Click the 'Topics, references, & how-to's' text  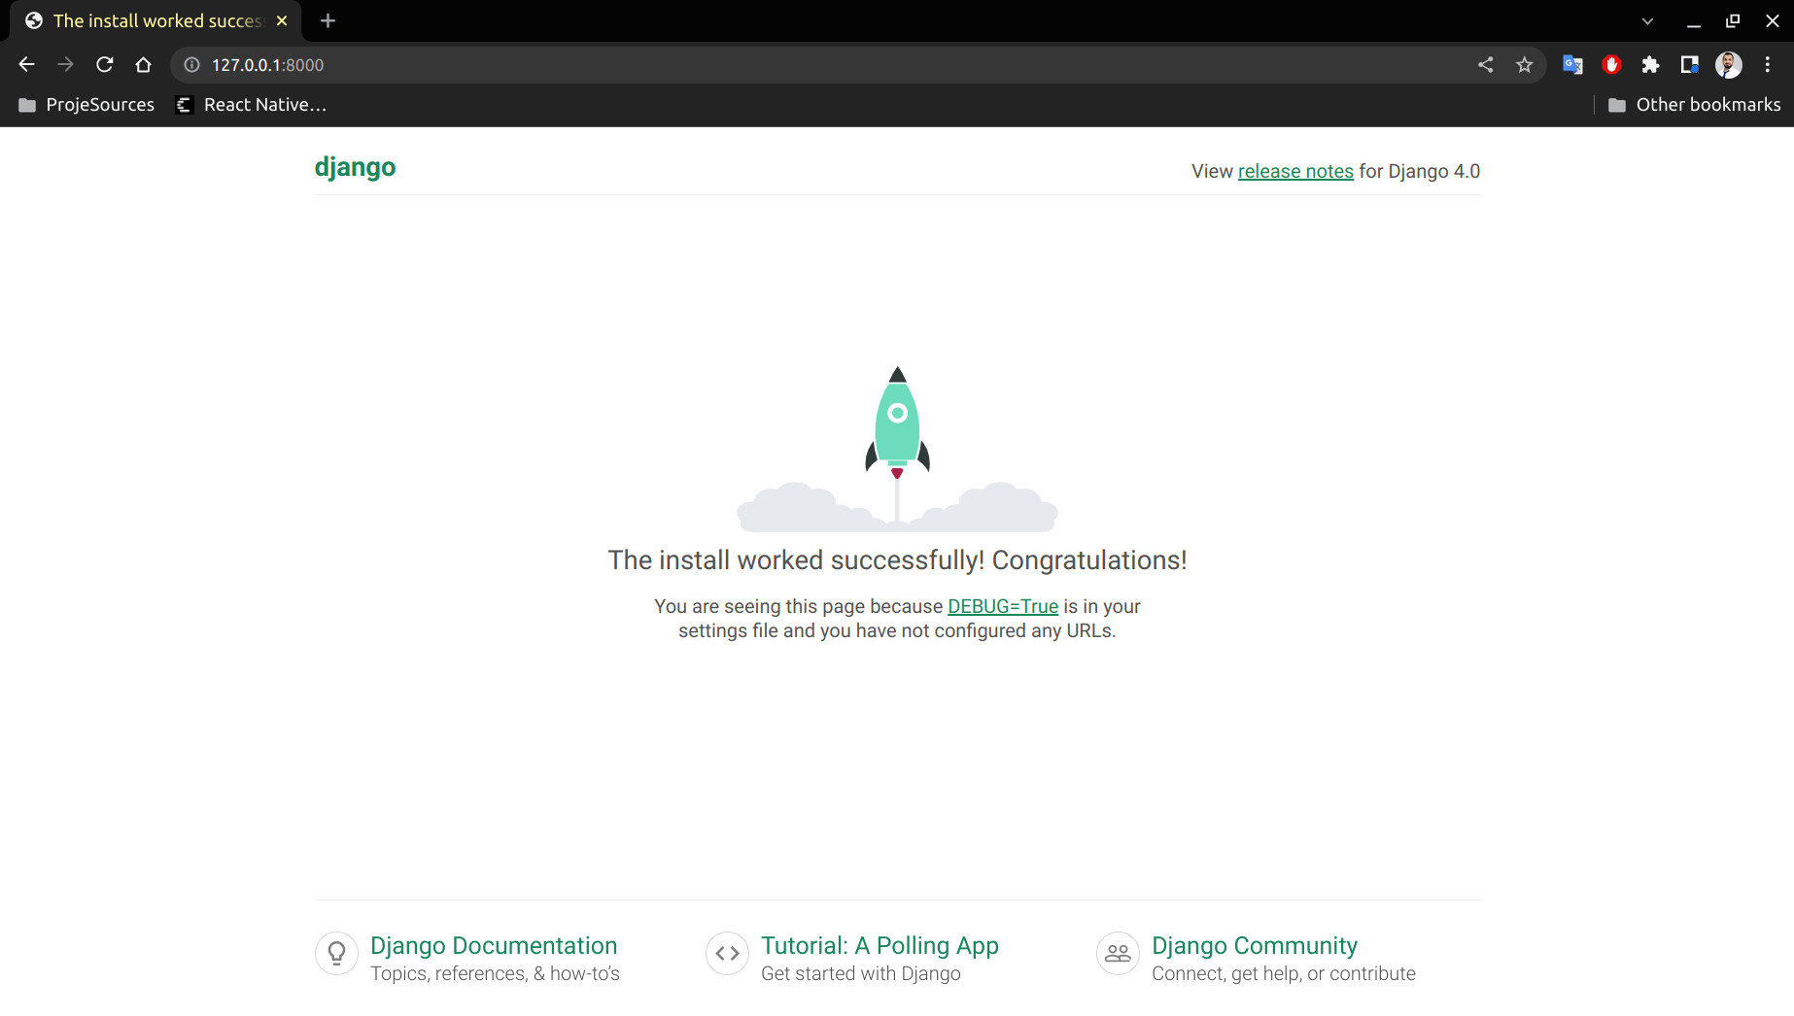point(495,973)
